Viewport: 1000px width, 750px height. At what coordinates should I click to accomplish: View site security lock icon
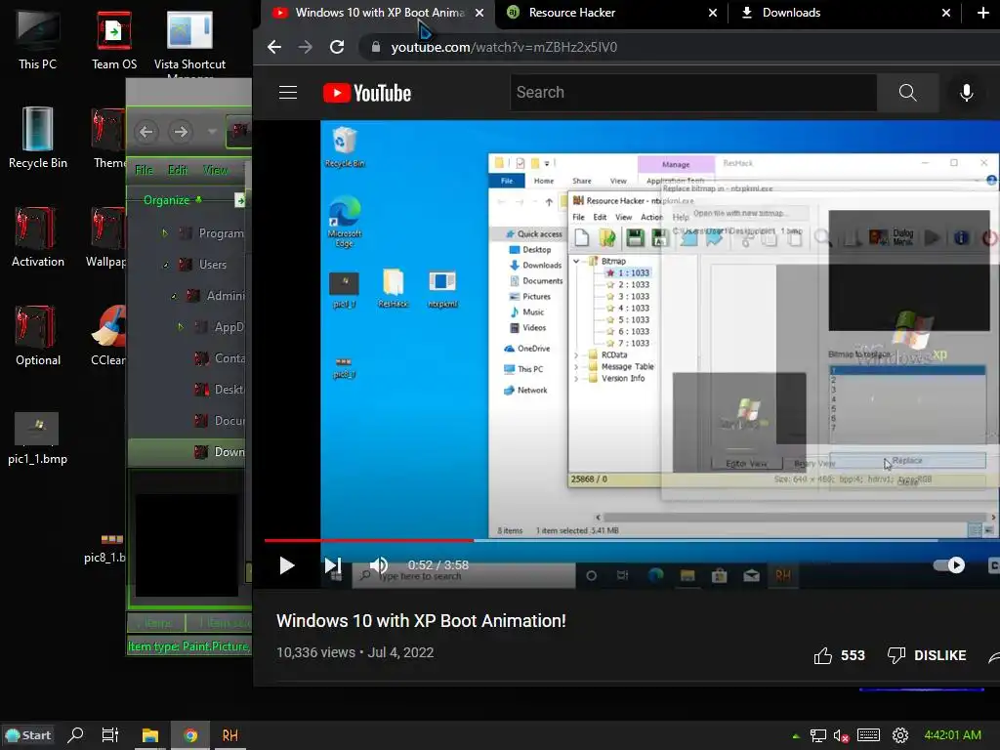pyautogui.click(x=376, y=47)
